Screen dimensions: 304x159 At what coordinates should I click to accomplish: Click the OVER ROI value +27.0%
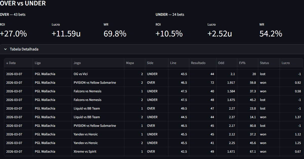point(13,34)
